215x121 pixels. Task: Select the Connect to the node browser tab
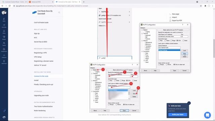(68, 2)
